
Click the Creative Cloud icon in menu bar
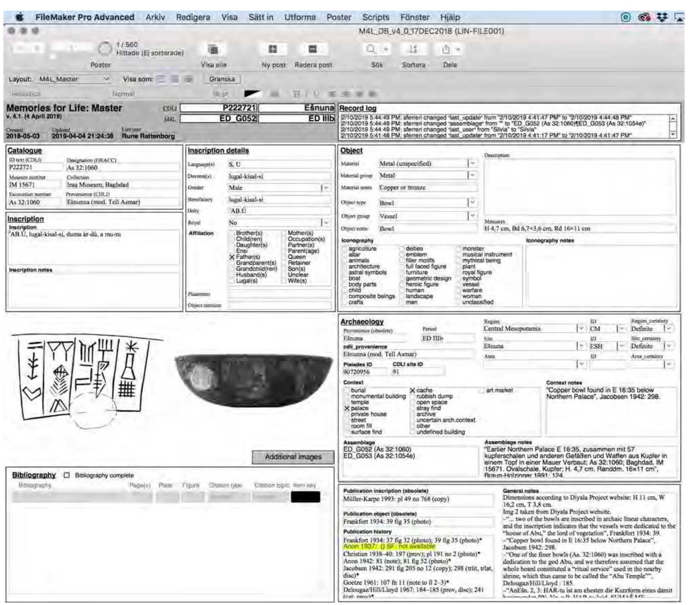pos(644,17)
